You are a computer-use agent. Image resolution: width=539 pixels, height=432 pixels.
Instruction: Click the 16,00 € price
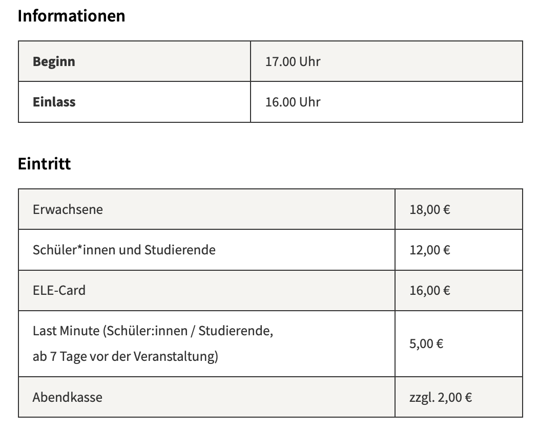pos(430,291)
